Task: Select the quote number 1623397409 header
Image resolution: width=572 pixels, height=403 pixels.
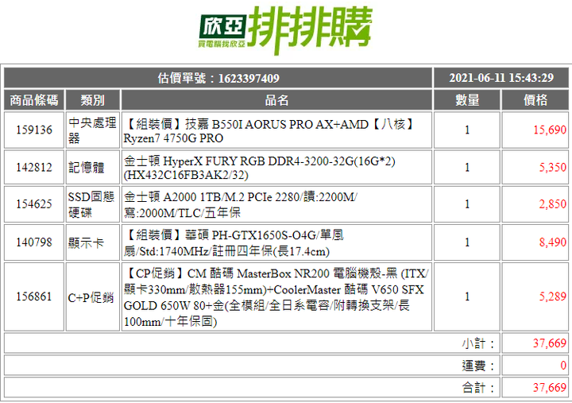Action: 218,78
